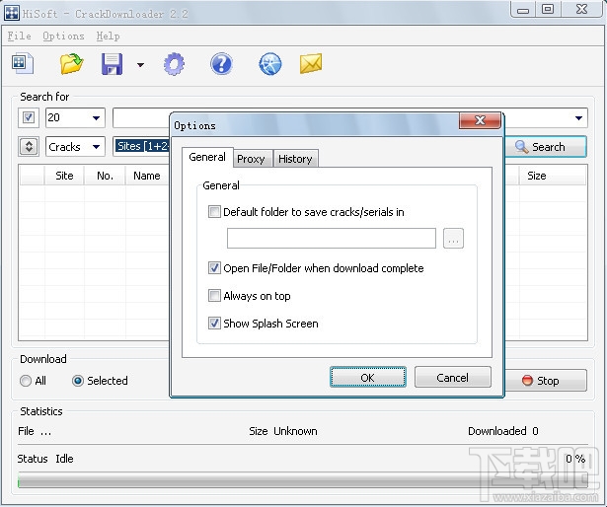
Task: Click the HiSoft app icon in title bar
Action: (x=12, y=13)
